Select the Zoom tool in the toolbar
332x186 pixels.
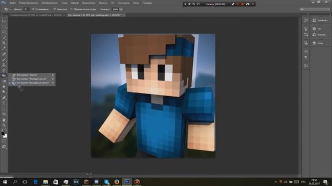click(4, 125)
